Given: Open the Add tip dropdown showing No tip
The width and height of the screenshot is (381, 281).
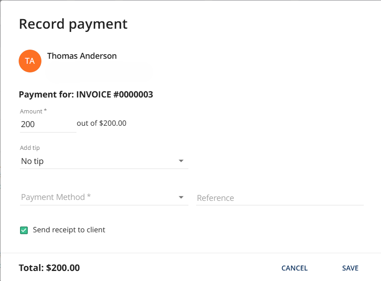Looking at the screenshot, I should [104, 161].
